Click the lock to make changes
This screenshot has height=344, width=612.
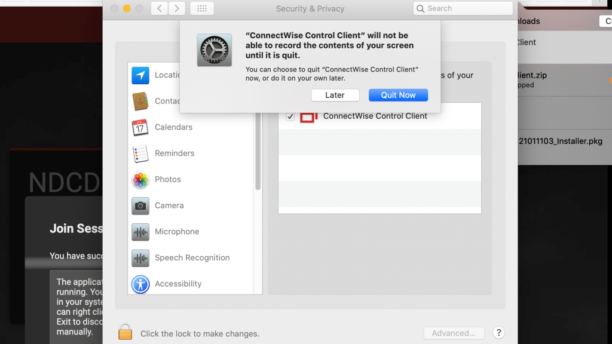[x=125, y=333]
